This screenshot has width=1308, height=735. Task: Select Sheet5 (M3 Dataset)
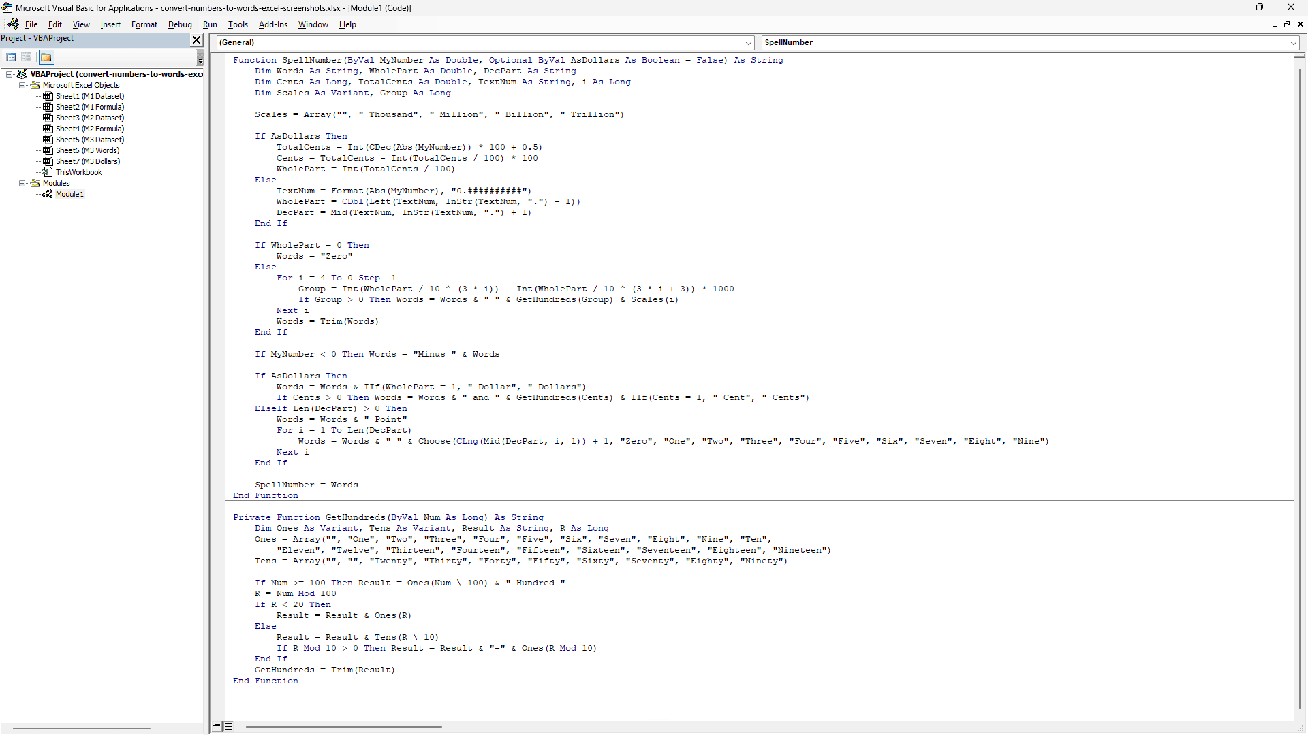90,140
